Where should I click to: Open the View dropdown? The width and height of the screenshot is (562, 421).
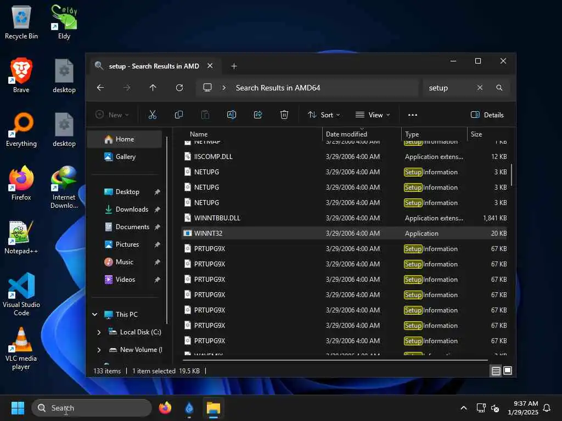tap(373, 115)
